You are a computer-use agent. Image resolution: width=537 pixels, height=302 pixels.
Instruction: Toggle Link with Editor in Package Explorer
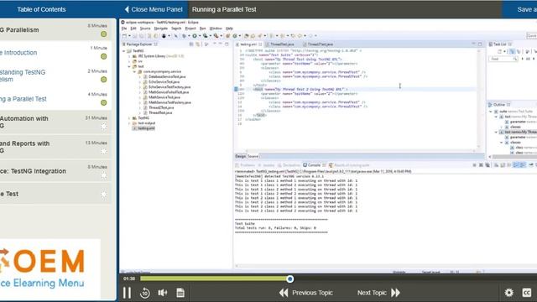tap(198, 44)
